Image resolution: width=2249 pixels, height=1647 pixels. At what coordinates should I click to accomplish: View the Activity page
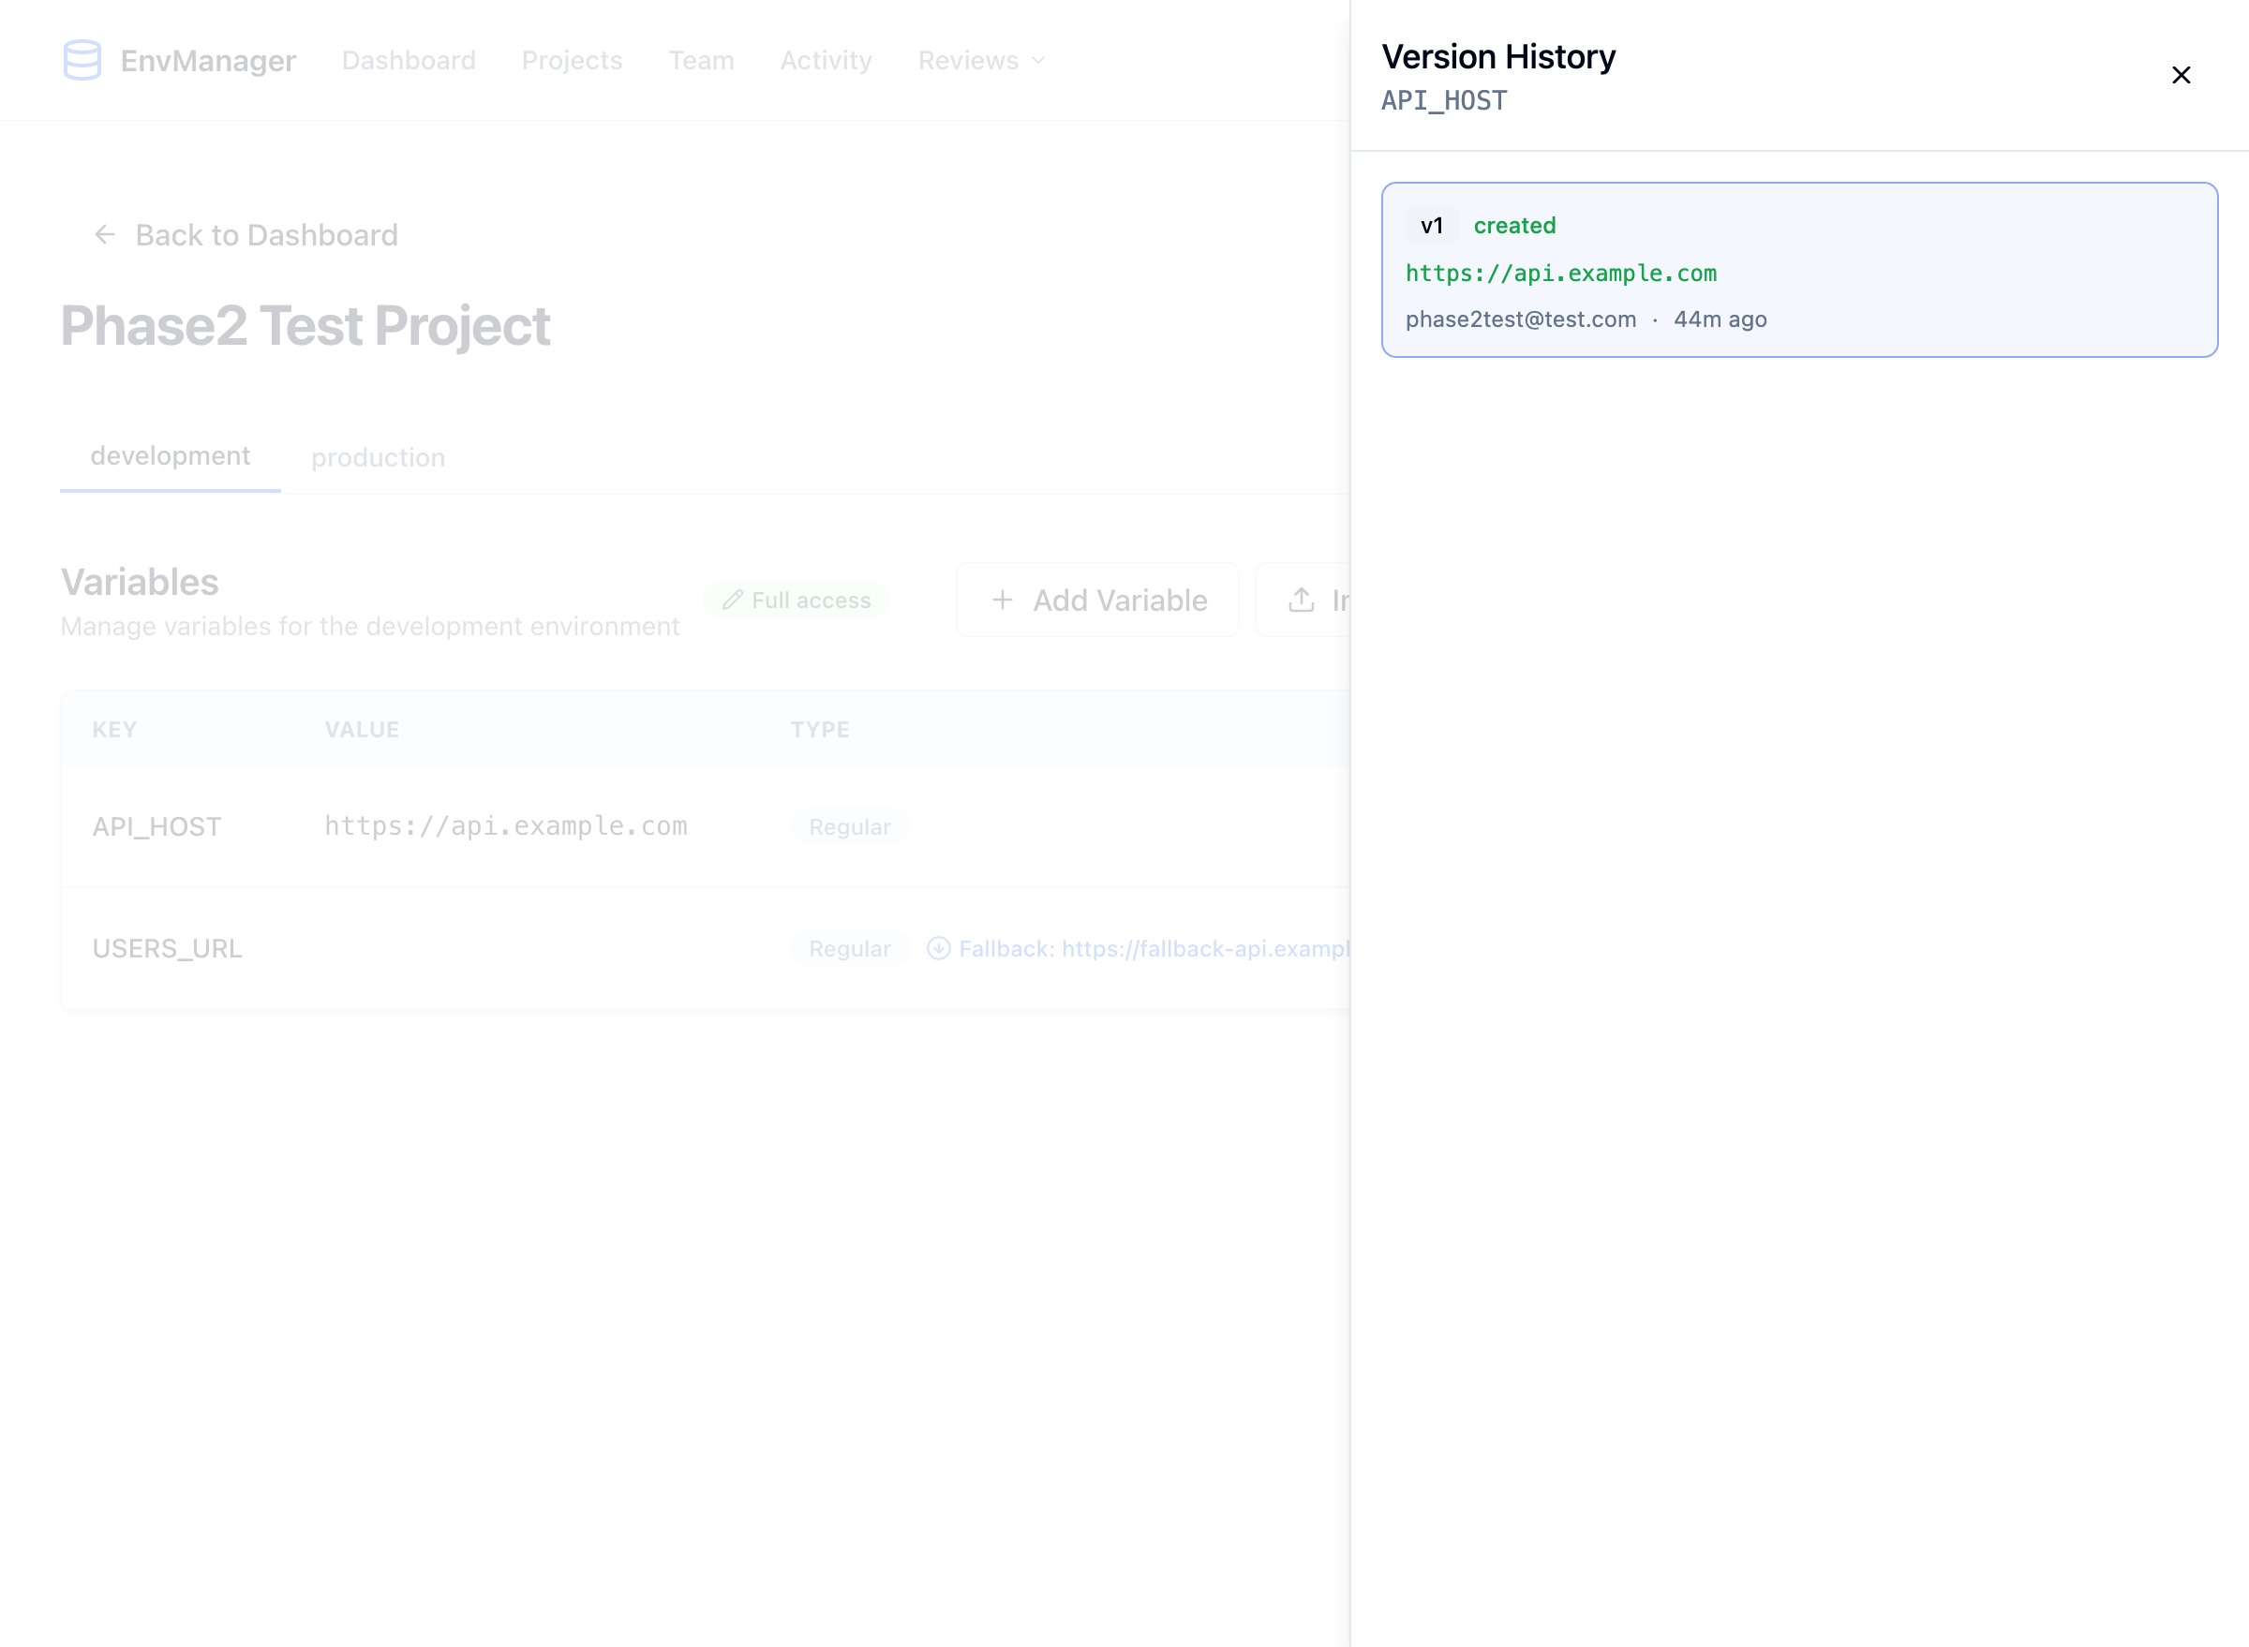coord(826,60)
